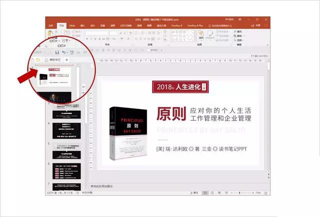Open the shapes gallery in Drawing group
Viewport: 320px width, 217px height.
(183, 35)
